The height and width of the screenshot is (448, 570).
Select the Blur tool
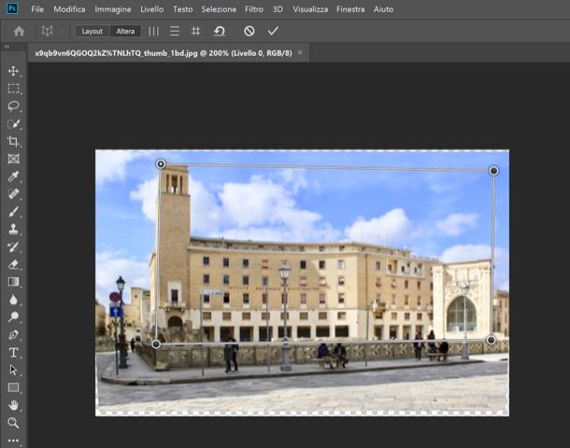click(x=13, y=300)
